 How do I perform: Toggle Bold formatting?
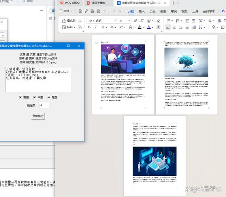[89, 27]
